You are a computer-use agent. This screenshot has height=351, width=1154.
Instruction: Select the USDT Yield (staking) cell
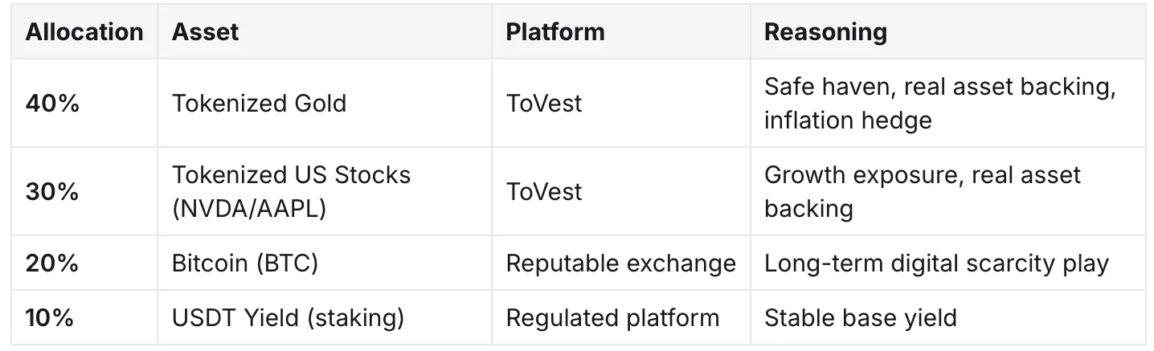pyautogui.click(x=325, y=317)
